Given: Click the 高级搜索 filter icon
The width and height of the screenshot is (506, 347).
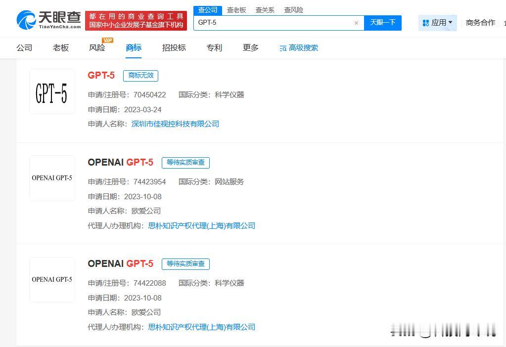Looking at the screenshot, I should click(283, 48).
